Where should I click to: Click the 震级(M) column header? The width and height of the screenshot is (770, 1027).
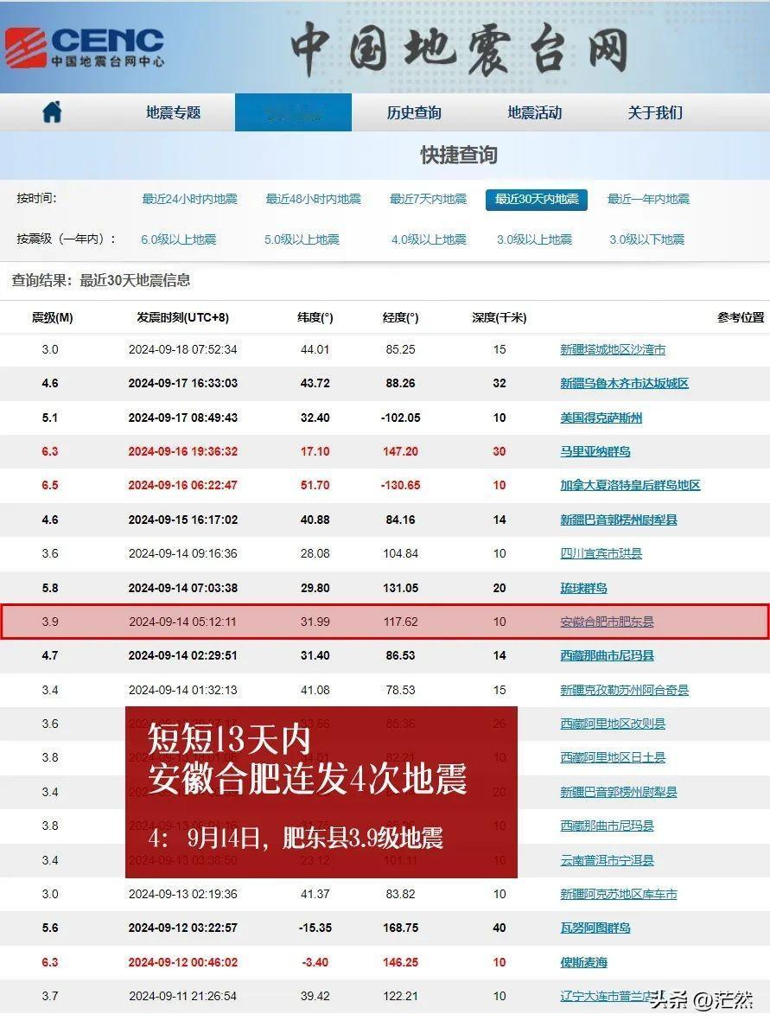point(53,317)
